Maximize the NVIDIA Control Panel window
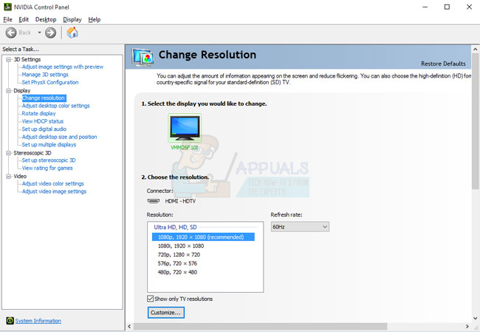480x332 pixels. point(447,7)
